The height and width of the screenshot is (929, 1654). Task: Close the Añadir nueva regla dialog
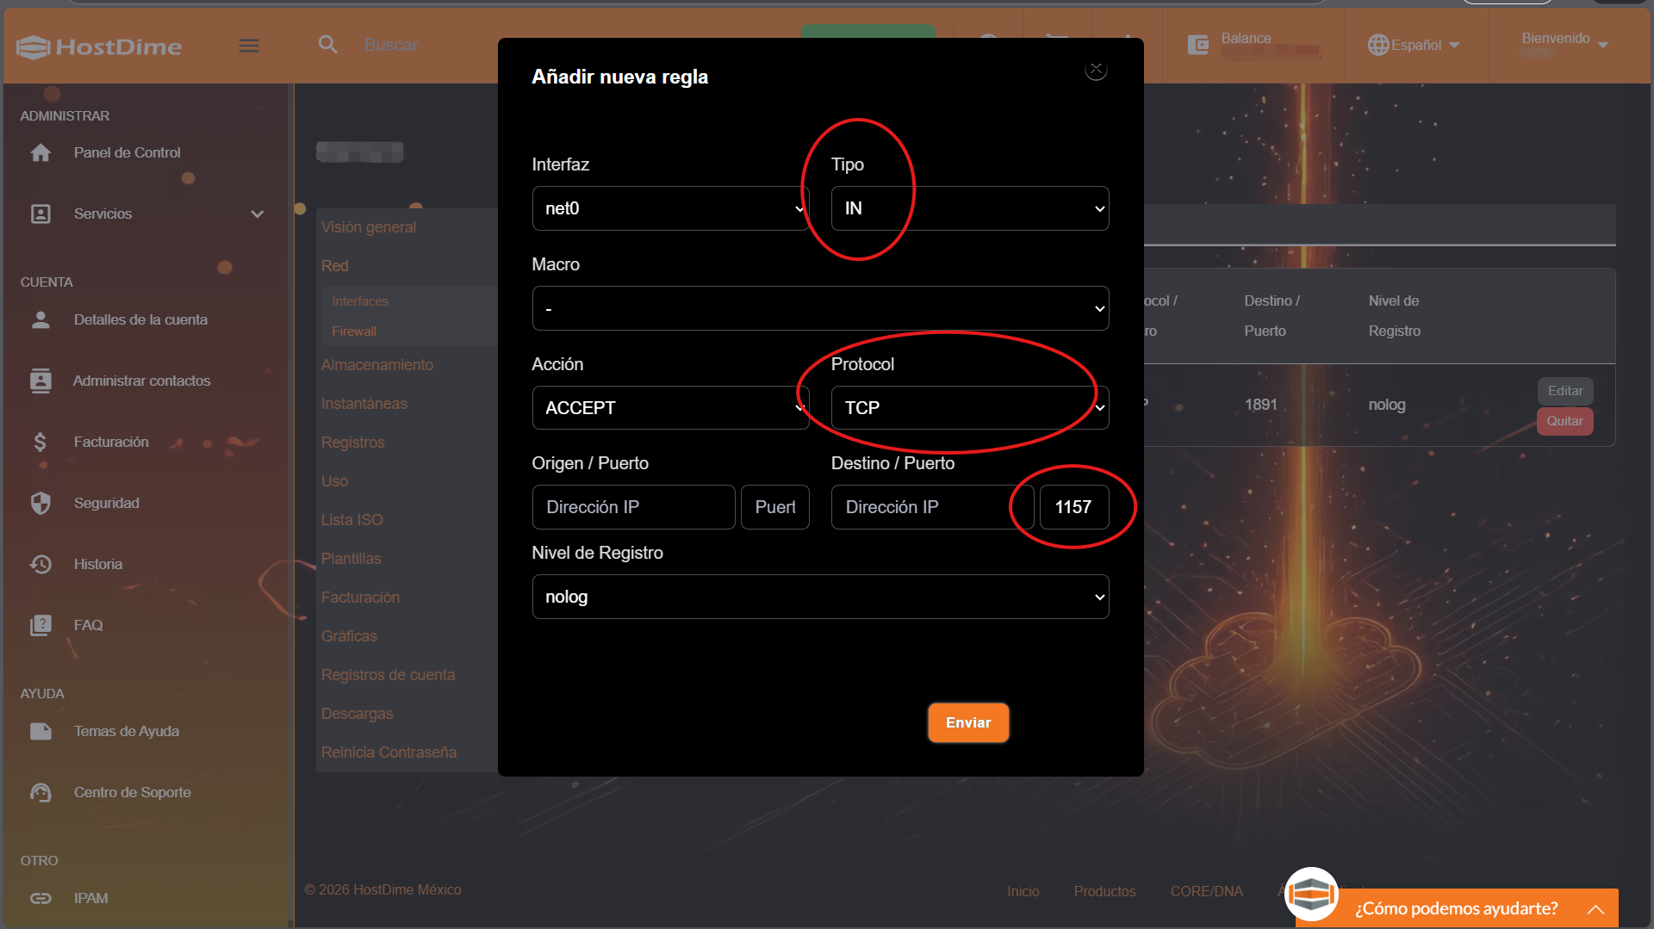coord(1096,70)
